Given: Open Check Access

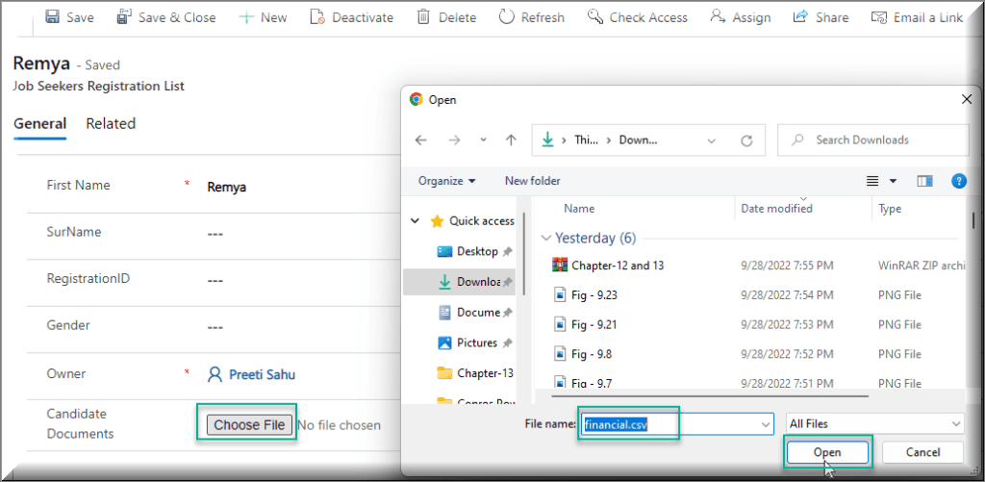Looking at the screenshot, I should point(638,17).
